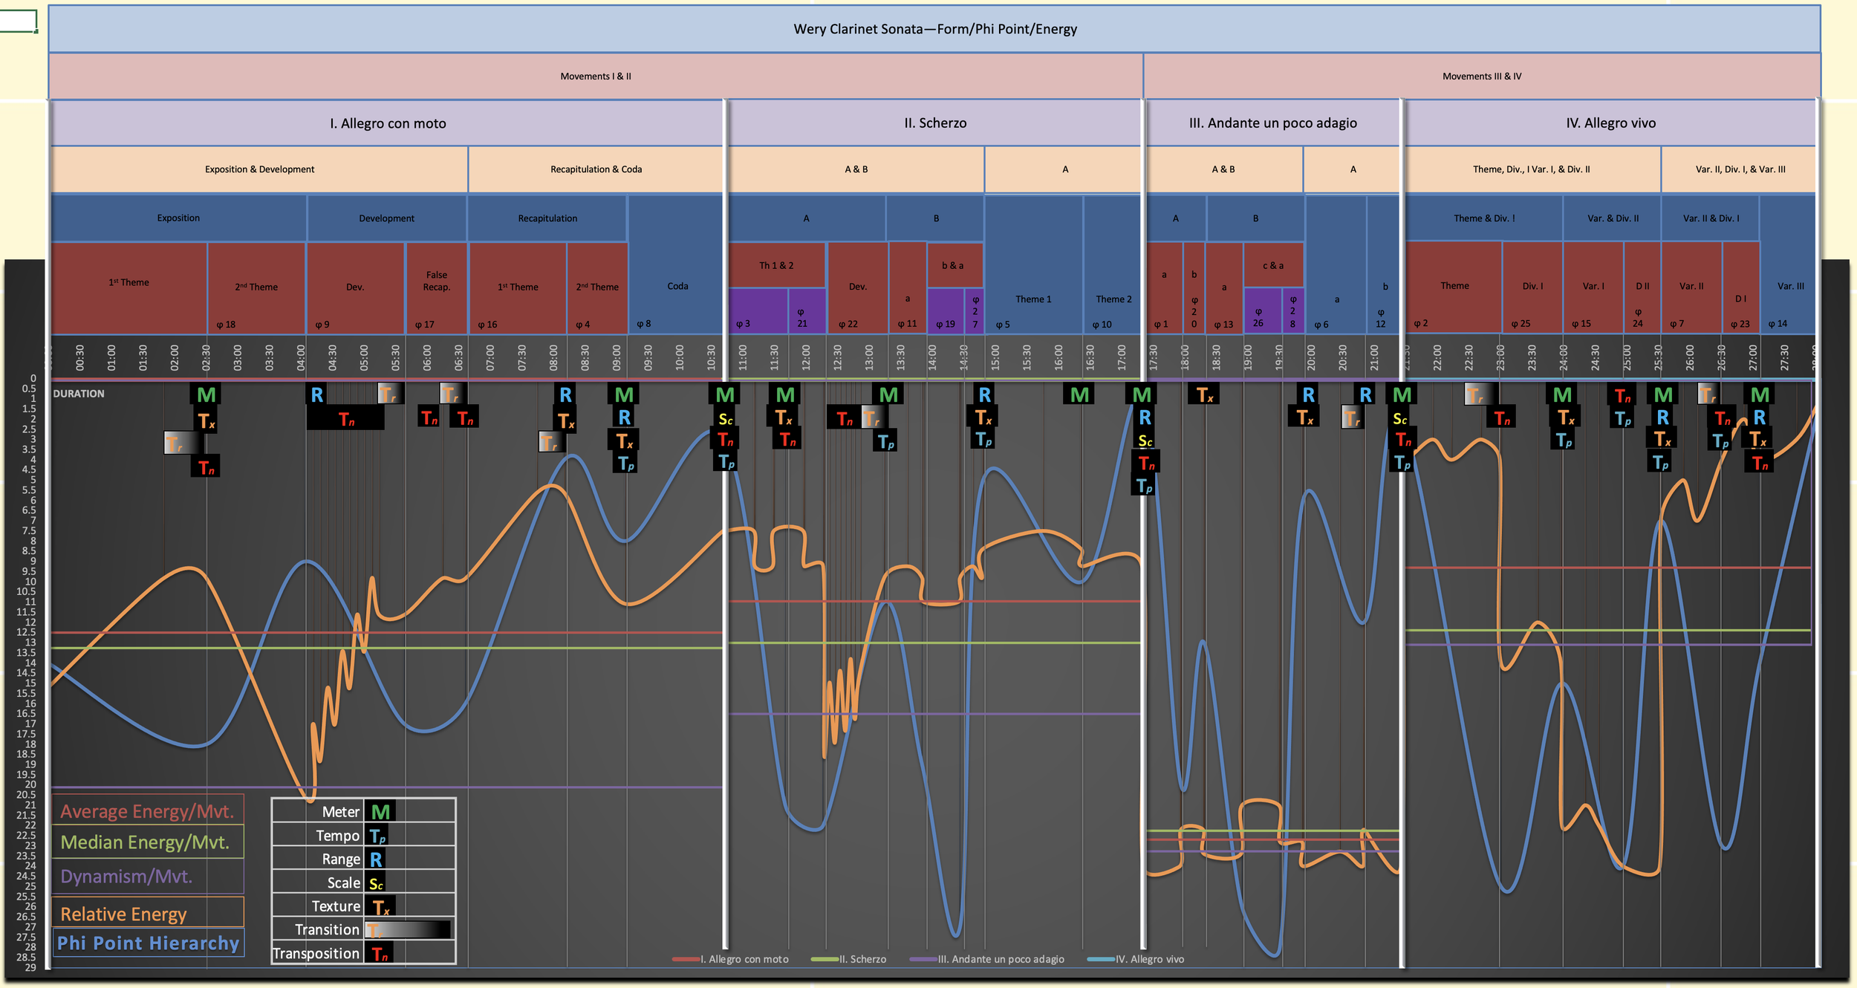Select the Average Energy/Mvt. legend box
The image size is (1857, 988).
148,811
